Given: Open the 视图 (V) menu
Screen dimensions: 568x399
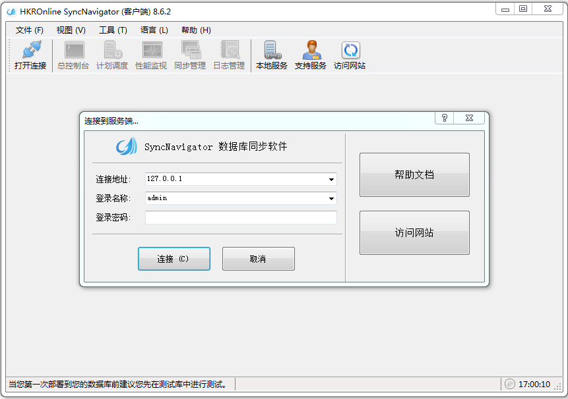Looking at the screenshot, I should point(71,30).
